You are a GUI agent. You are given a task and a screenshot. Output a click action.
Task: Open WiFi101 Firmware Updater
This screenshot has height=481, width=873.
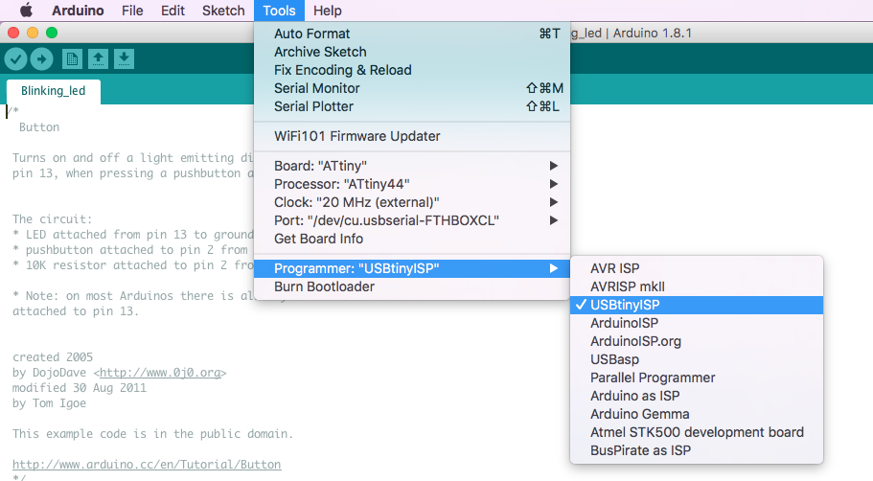pyautogui.click(x=412, y=136)
